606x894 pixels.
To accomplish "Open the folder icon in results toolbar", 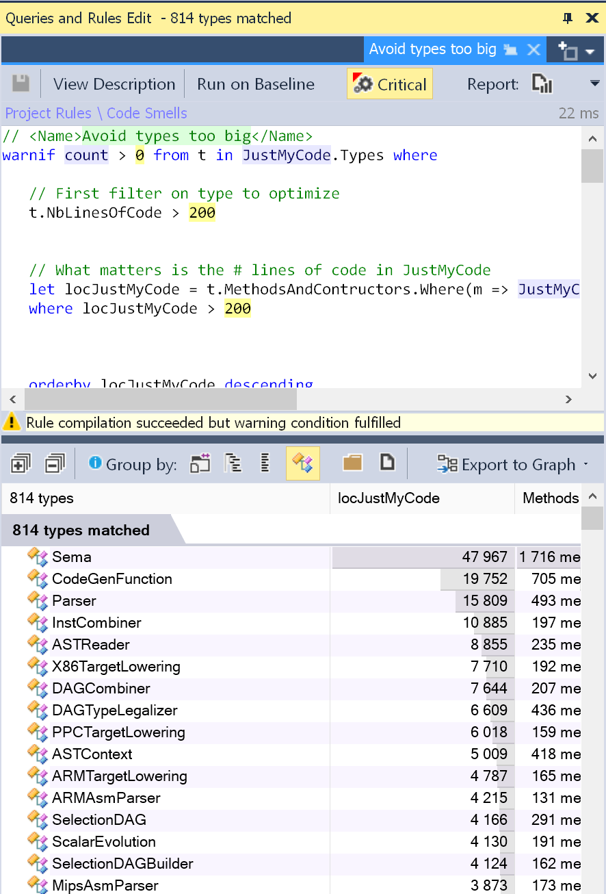I will tap(352, 463).
